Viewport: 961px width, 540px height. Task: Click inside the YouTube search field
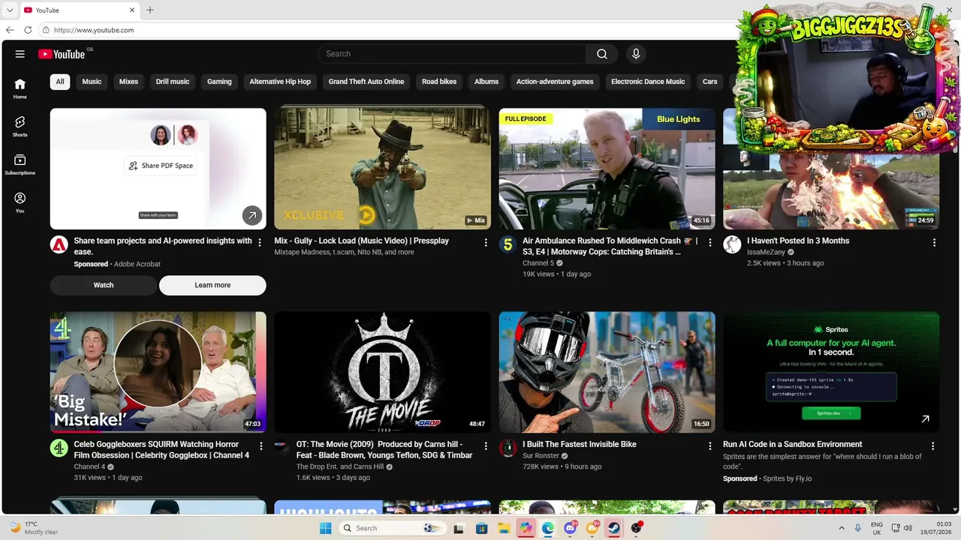(452, 54)
